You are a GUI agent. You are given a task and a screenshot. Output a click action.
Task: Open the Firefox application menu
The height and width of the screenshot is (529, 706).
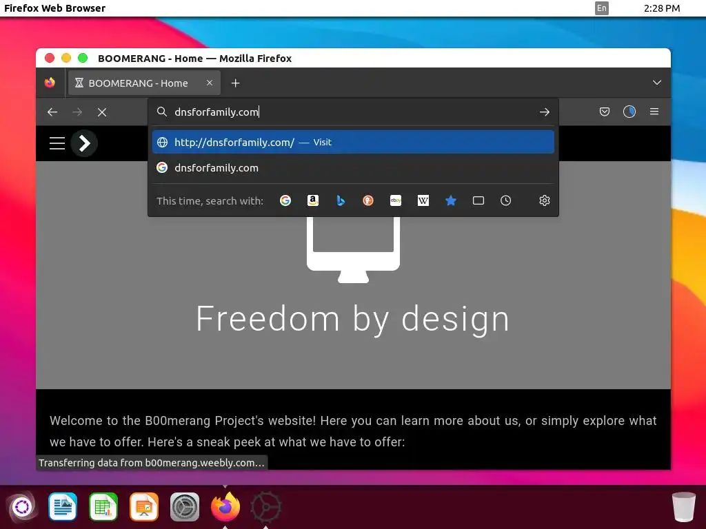pos(654,112)
